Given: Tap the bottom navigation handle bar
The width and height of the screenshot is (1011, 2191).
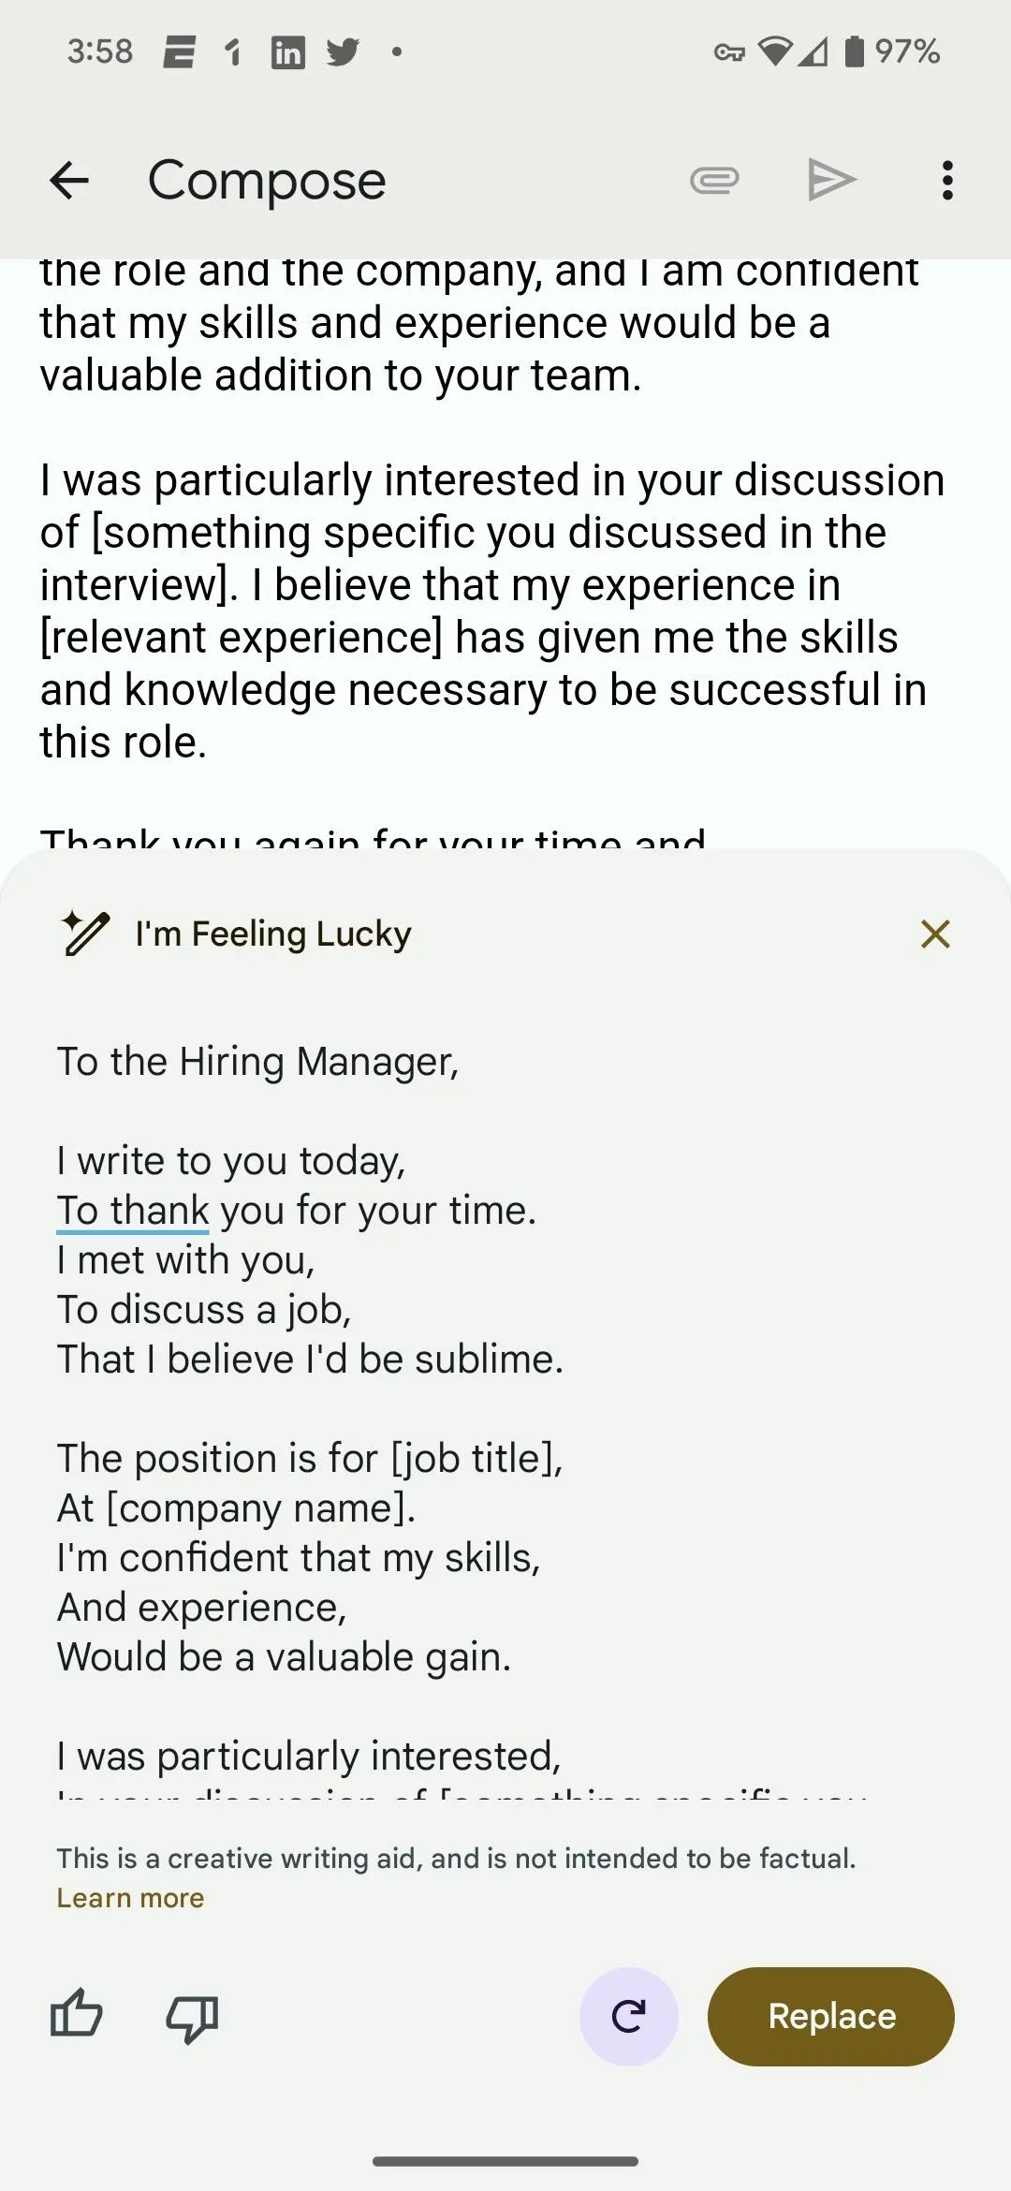Looking at the screenshot, I should pos(505,2161).
